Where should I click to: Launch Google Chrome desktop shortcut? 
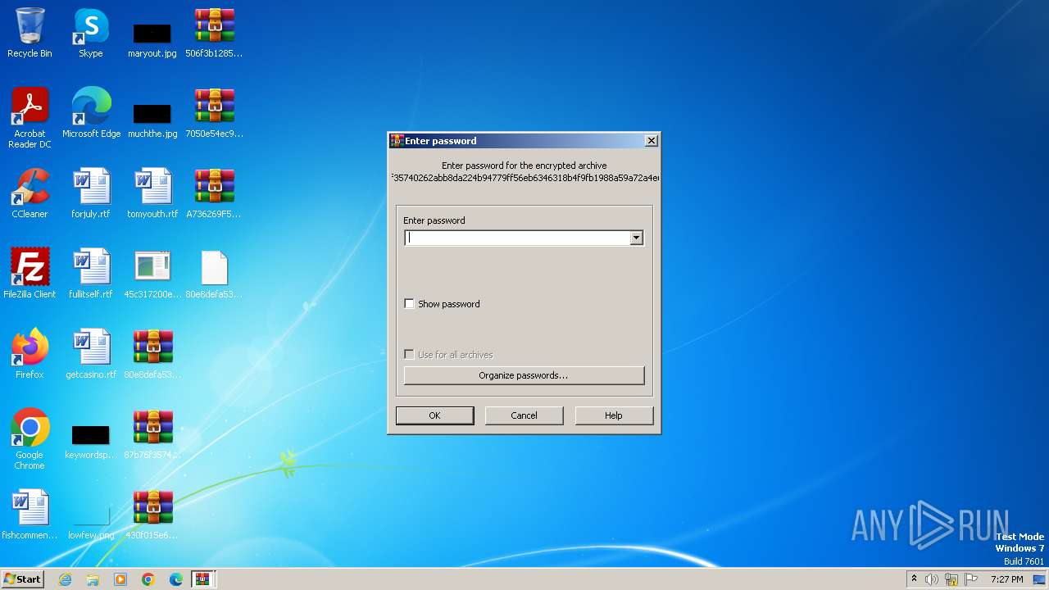30,439
